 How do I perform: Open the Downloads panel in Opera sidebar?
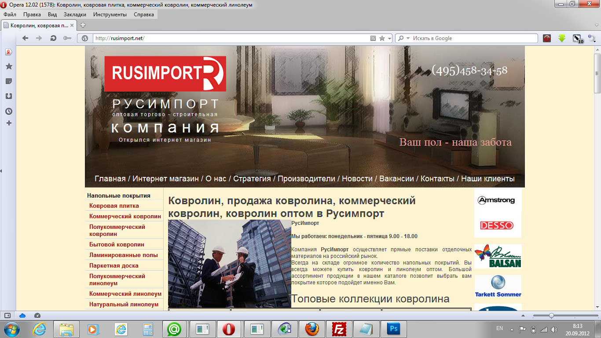pyautogui.click(x=8, y=96)
